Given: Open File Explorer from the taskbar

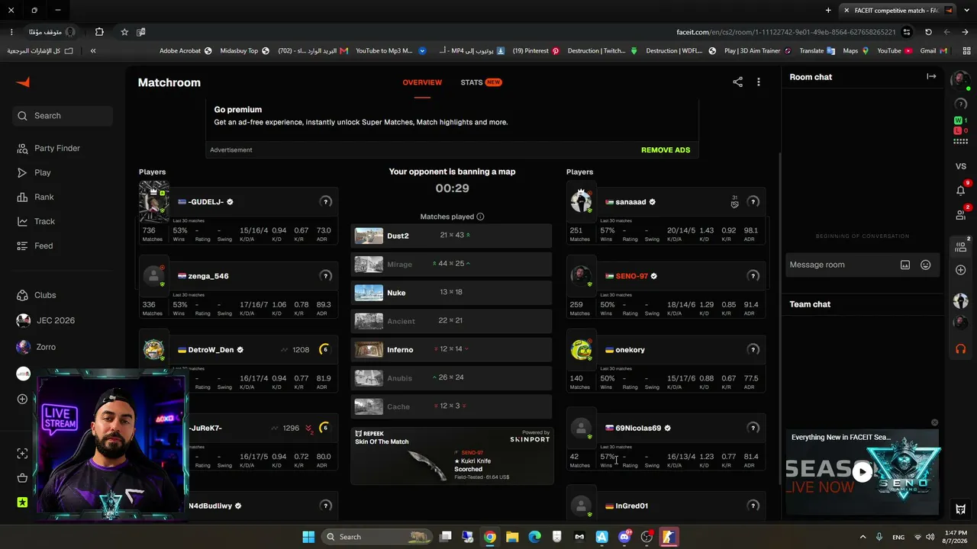Looking at the screenshot, I should (512, 537).
